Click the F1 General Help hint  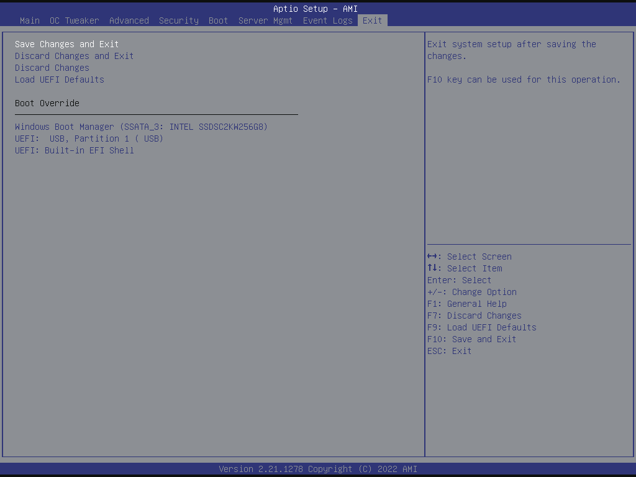point(467,304)
